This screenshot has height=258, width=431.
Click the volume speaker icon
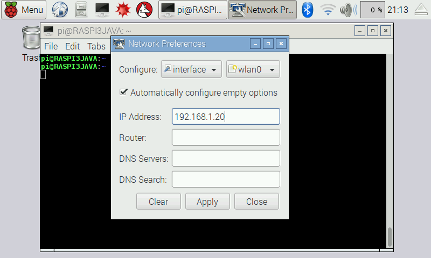tap(349, 10)
